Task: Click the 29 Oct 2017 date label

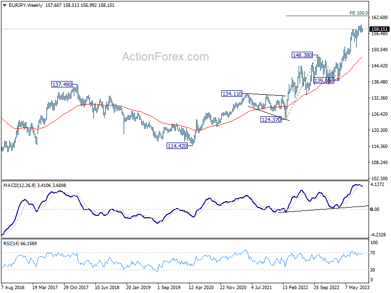Action: (76, 288)
